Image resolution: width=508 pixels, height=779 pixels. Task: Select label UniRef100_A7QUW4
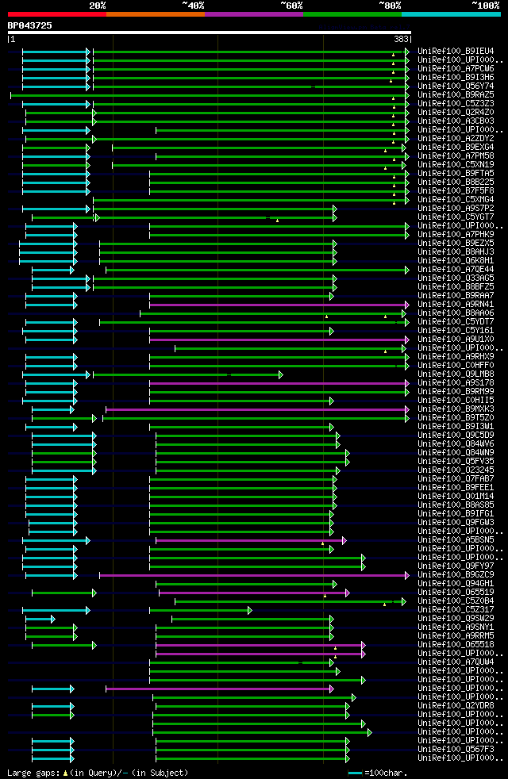point(456,662)
